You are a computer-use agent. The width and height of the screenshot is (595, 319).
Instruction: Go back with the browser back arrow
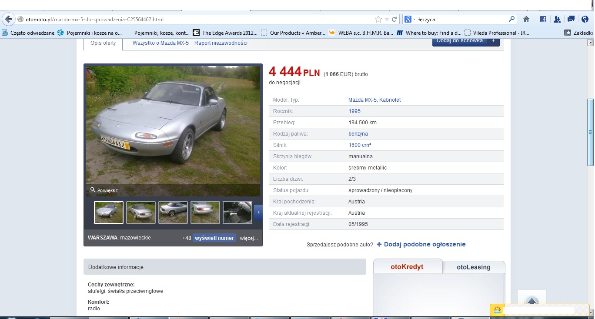8,19
